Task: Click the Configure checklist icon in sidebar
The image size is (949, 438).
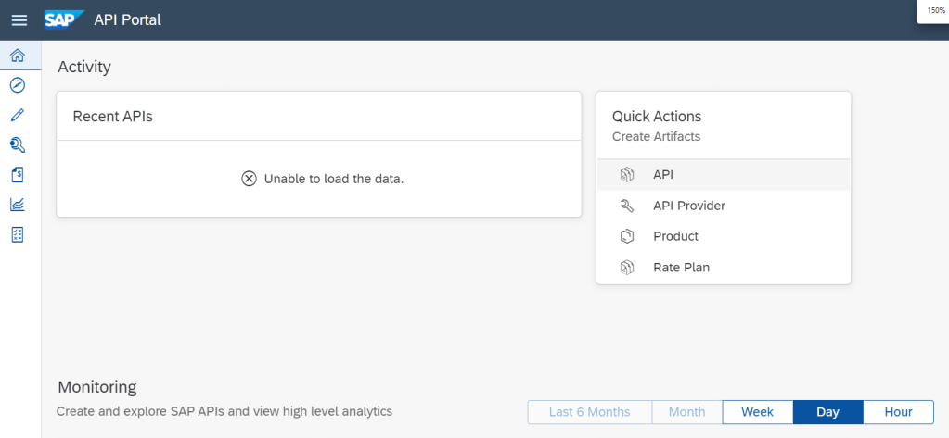Action: pyautogui.click(x=17, y=234)
